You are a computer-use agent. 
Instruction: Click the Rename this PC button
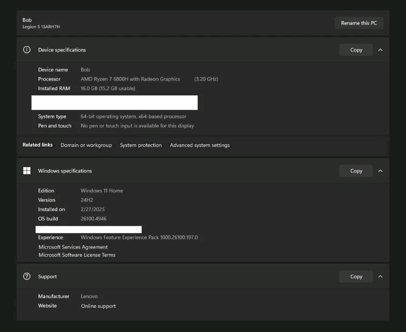point(359,23)
